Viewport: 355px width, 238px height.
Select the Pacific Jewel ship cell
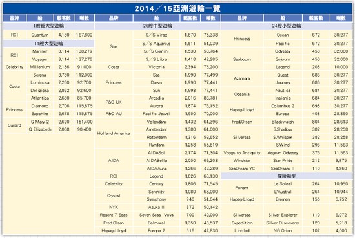click(x=156, y=114)
